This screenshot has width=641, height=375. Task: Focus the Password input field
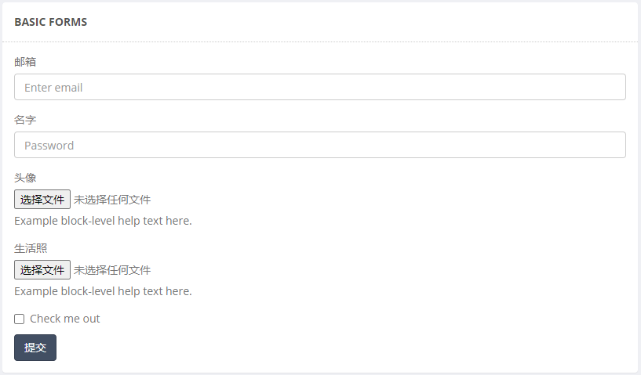pos(319,145)
